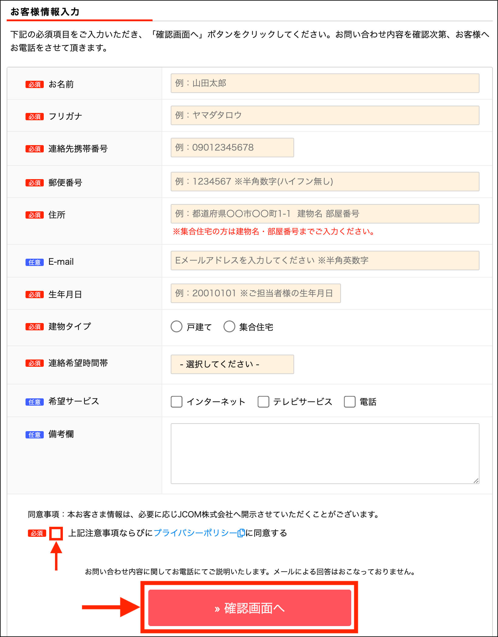Click the 任意 badge beside 備考欄
498x637 pixels.
(x=35, y=435)
